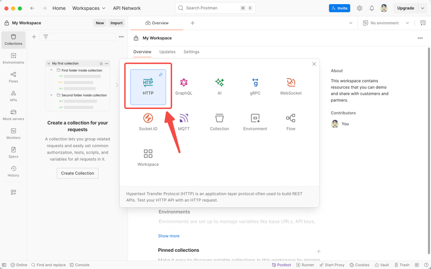Open a new tab with plus
This screenshot has width=431, height=269.
(192, 23)
